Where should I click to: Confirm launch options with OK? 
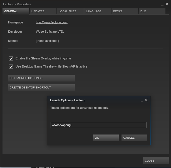tap(106, 138)
